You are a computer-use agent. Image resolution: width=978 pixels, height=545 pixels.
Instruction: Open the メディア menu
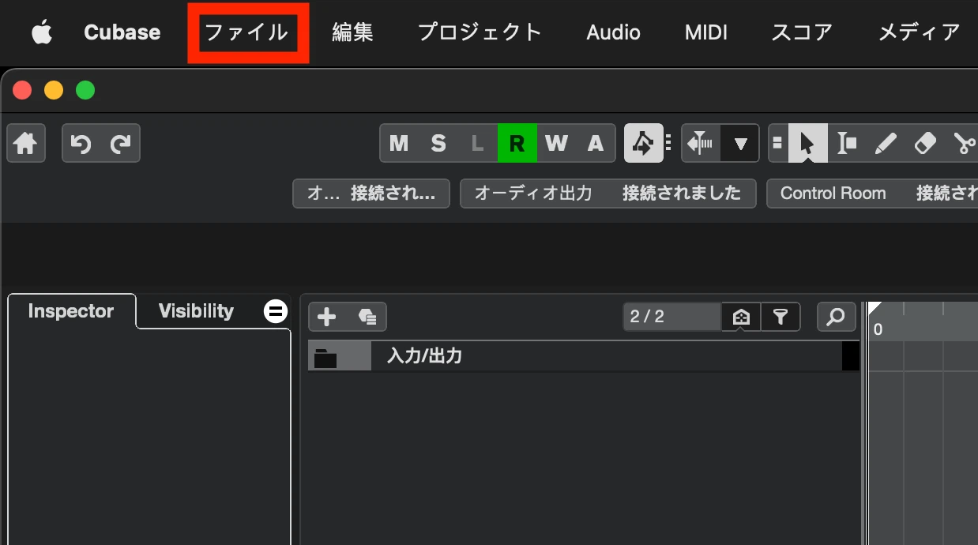[x=920, y=32]
